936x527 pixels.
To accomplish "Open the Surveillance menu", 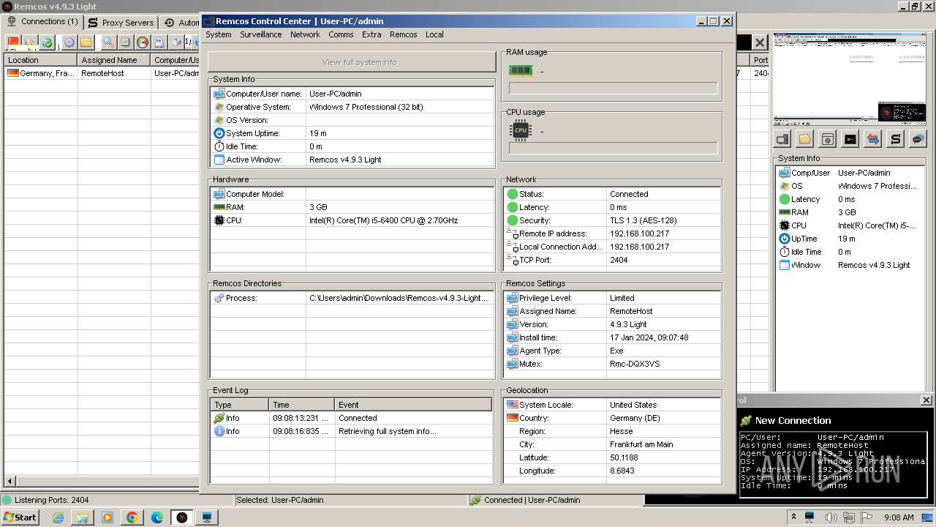I will (x=261, y=34).
